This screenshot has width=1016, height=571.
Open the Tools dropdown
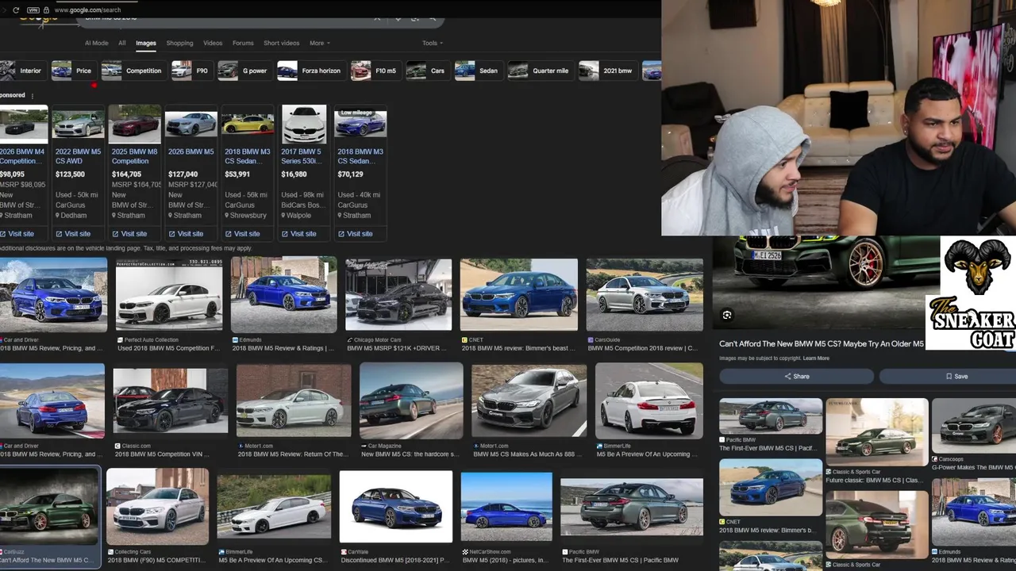pos(432,43)
